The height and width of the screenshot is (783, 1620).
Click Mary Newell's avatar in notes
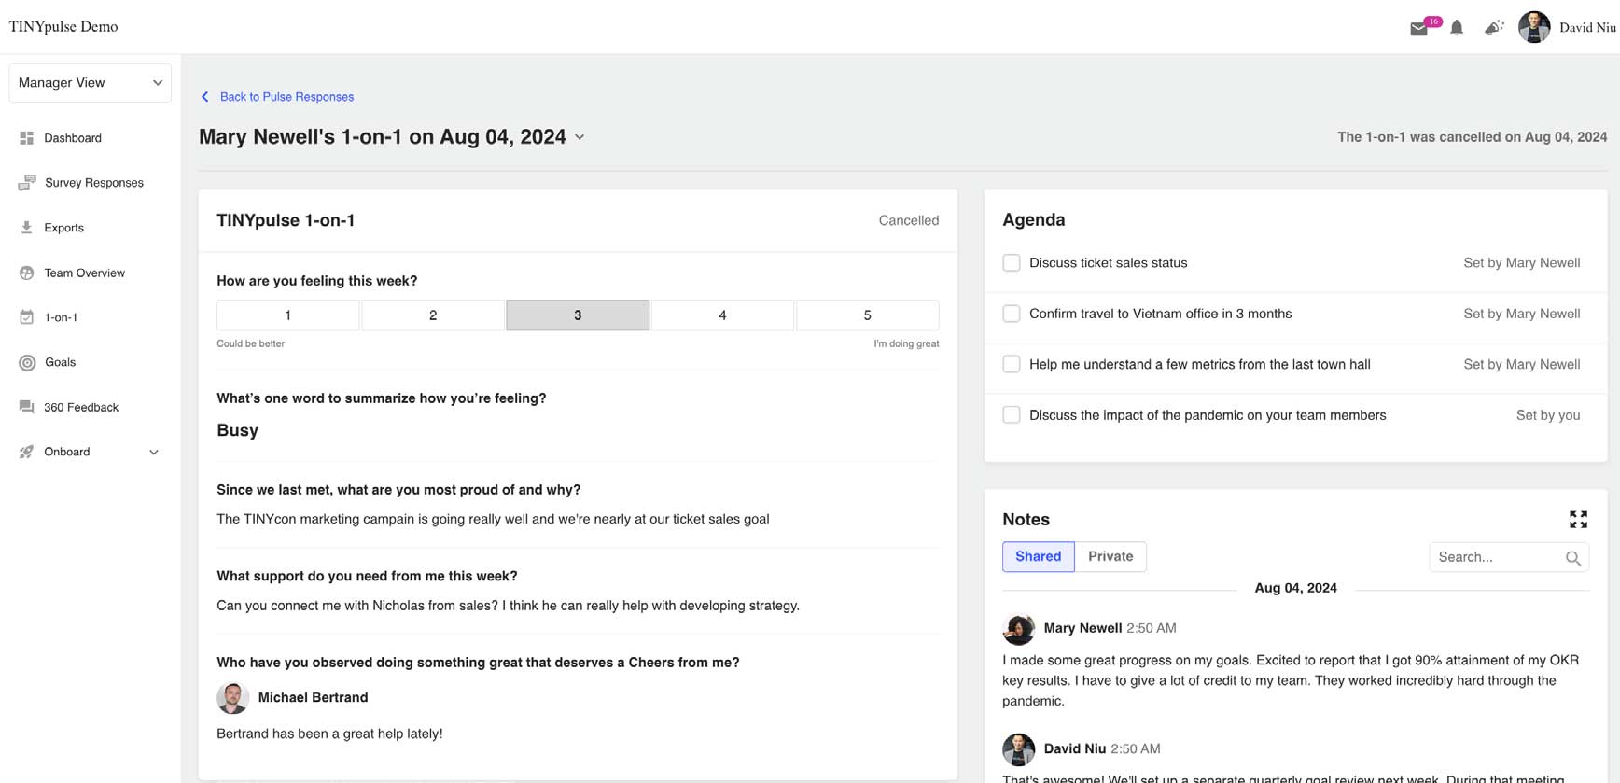pyautogui.click(x=1018, y=629)
